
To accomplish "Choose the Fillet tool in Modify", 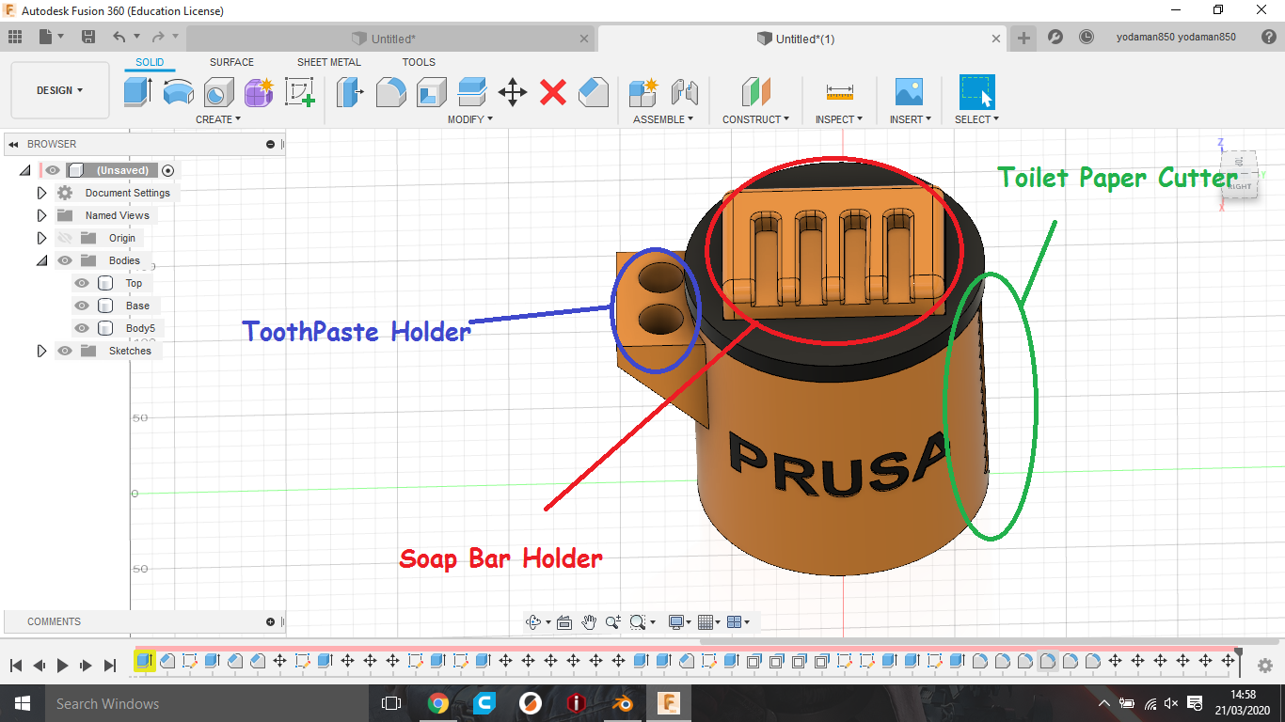I will 391,92.
